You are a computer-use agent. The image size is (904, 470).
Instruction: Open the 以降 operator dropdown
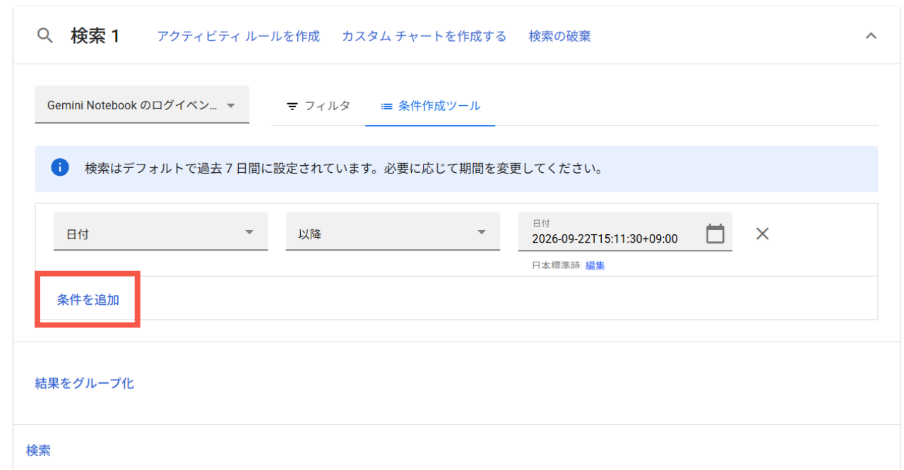(393, 232)
